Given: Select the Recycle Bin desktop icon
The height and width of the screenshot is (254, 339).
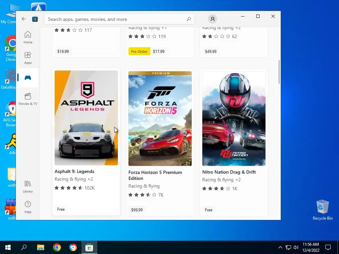Looking at the screenshot, I should coord(322,210).
